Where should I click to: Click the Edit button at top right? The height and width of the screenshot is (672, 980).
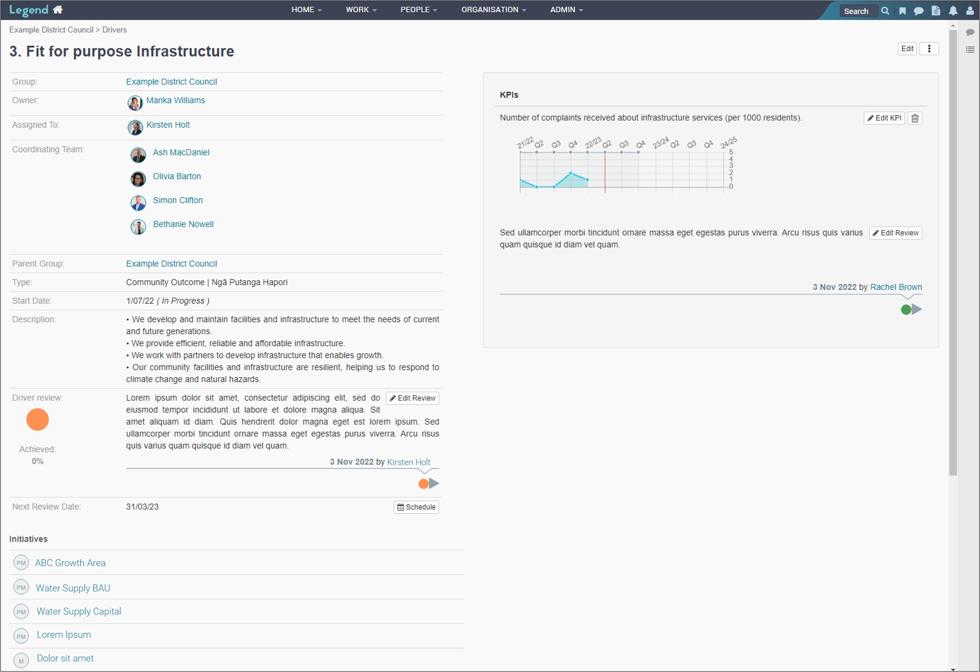coord(907,48)
